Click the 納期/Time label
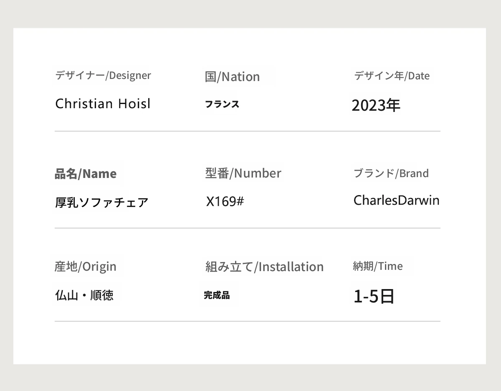Viewport: 501px width, 391px height. tap(377, 266)
